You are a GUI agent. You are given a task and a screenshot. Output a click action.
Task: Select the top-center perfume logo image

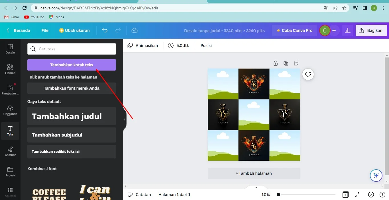(254, 84)
